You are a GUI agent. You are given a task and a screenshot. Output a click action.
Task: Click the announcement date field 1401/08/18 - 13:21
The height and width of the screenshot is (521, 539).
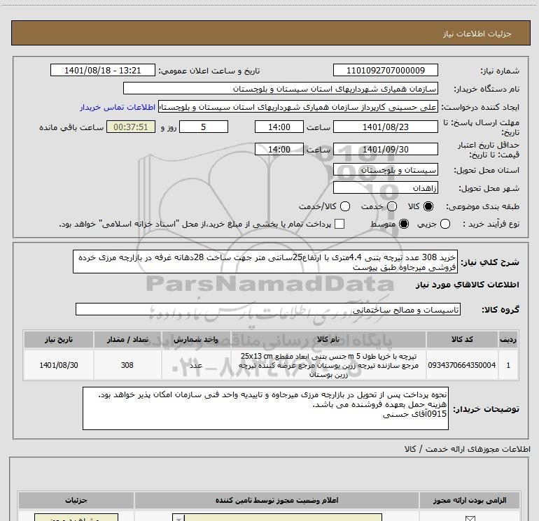point(103,70)
